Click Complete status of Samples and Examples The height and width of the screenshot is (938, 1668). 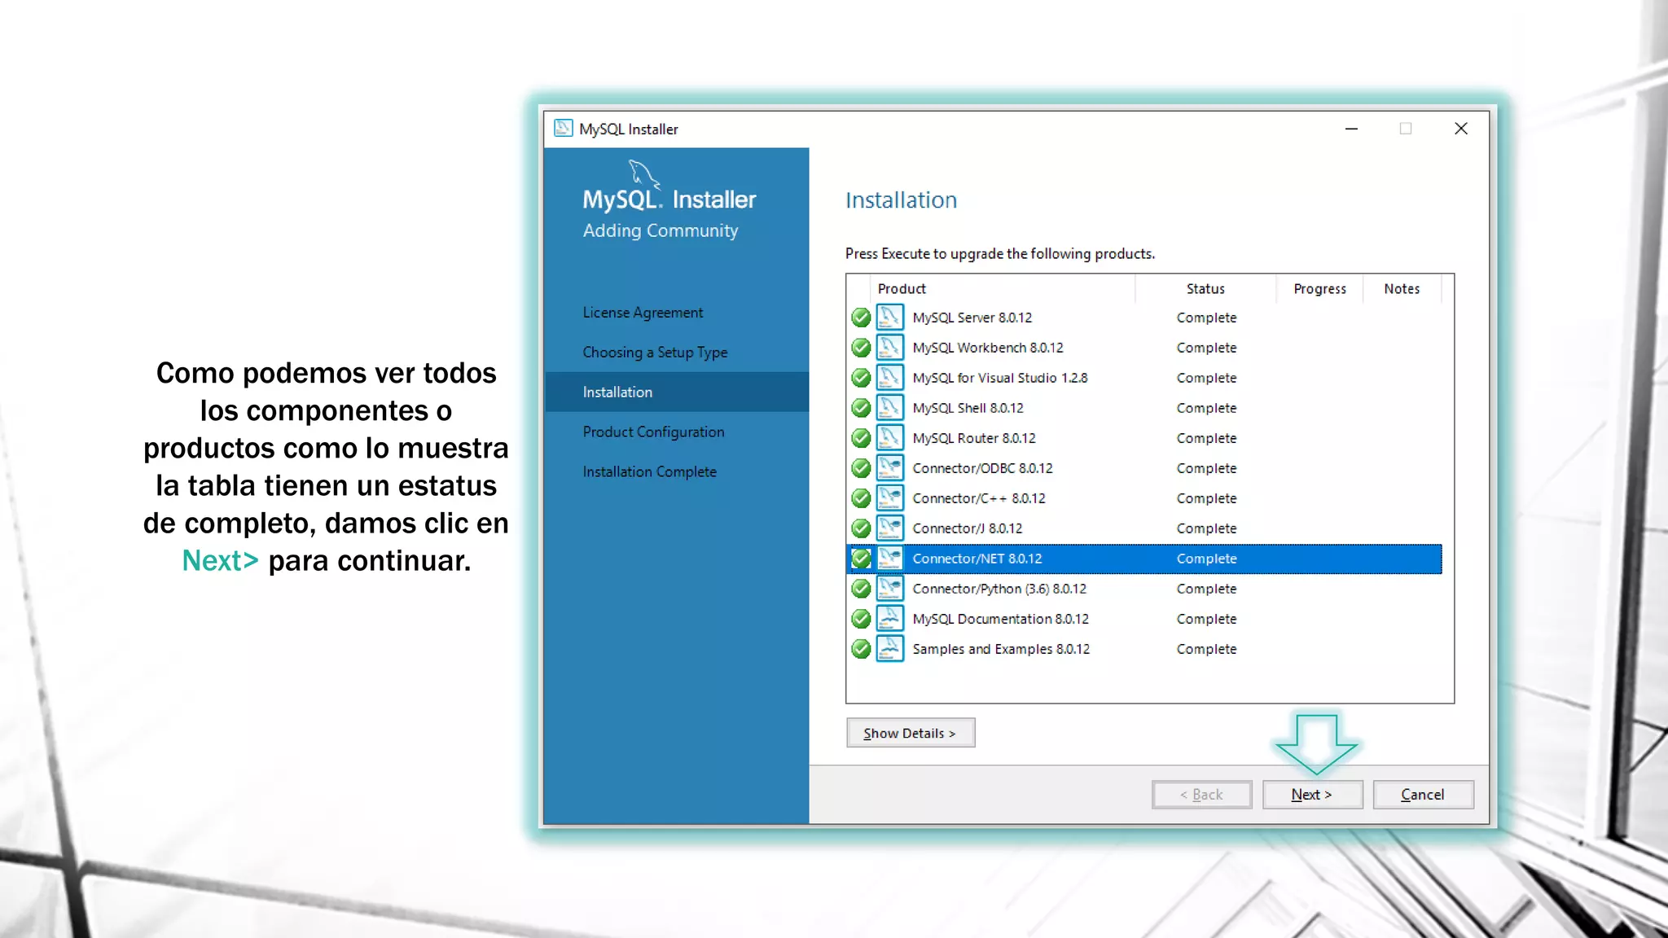click(1206, 649)
